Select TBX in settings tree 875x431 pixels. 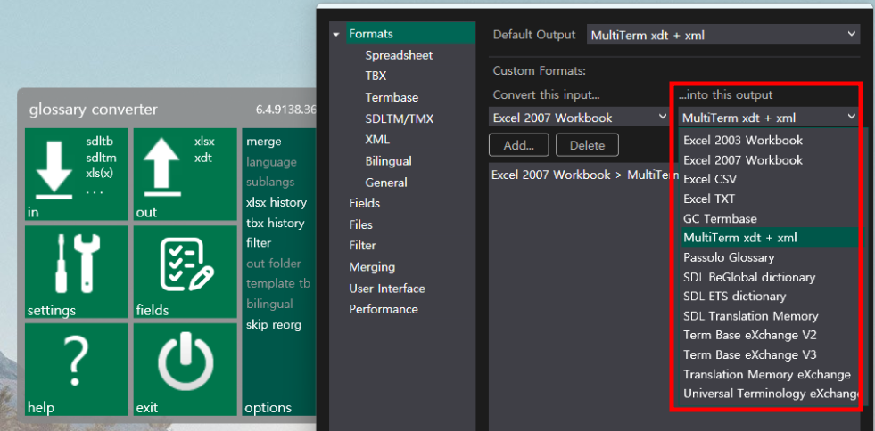coord(376,76)
